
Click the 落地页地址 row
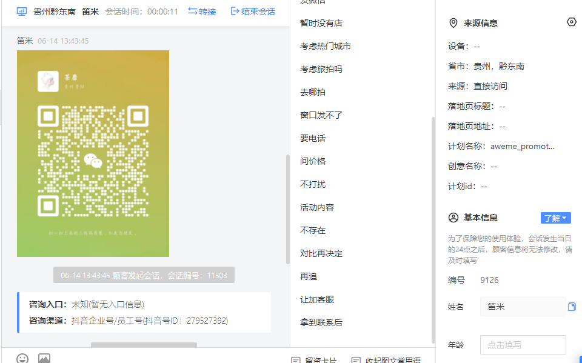coord(477,127)
